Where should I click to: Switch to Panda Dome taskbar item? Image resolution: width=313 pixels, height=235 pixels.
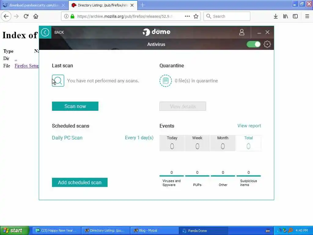(203, 231)
